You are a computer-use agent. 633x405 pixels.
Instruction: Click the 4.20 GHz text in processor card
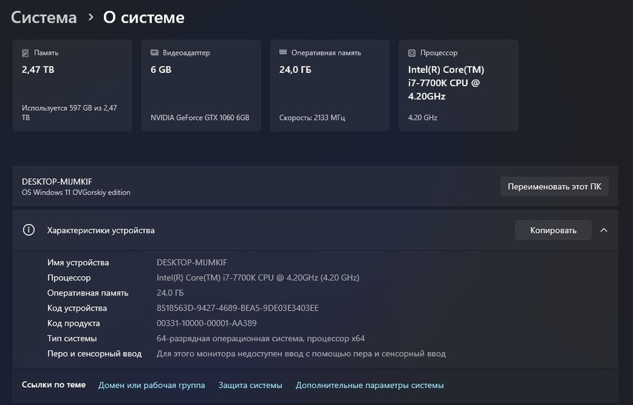423,117
